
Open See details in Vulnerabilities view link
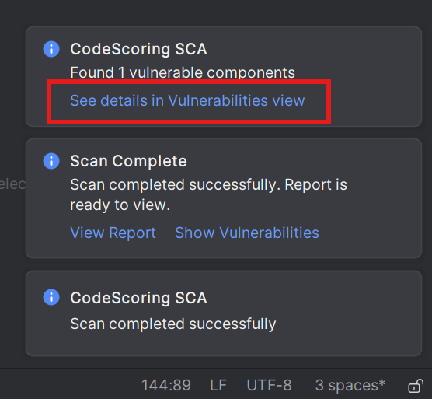187,100
